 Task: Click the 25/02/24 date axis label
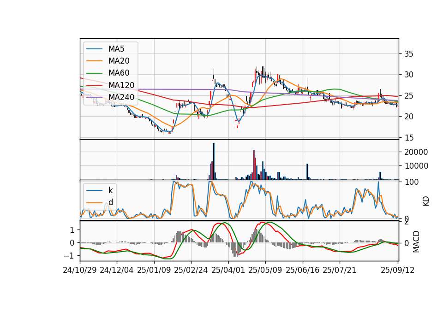[x=191, y=270]
